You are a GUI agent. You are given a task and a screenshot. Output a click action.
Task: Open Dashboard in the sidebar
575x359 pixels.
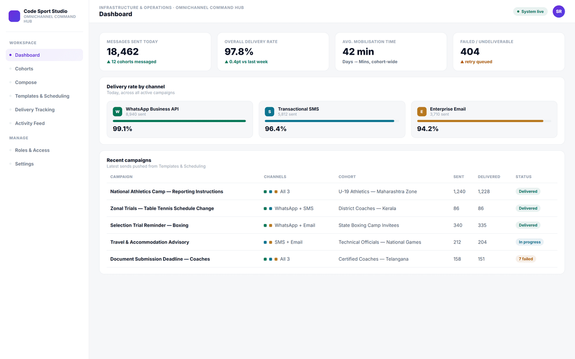click(44, 55)
